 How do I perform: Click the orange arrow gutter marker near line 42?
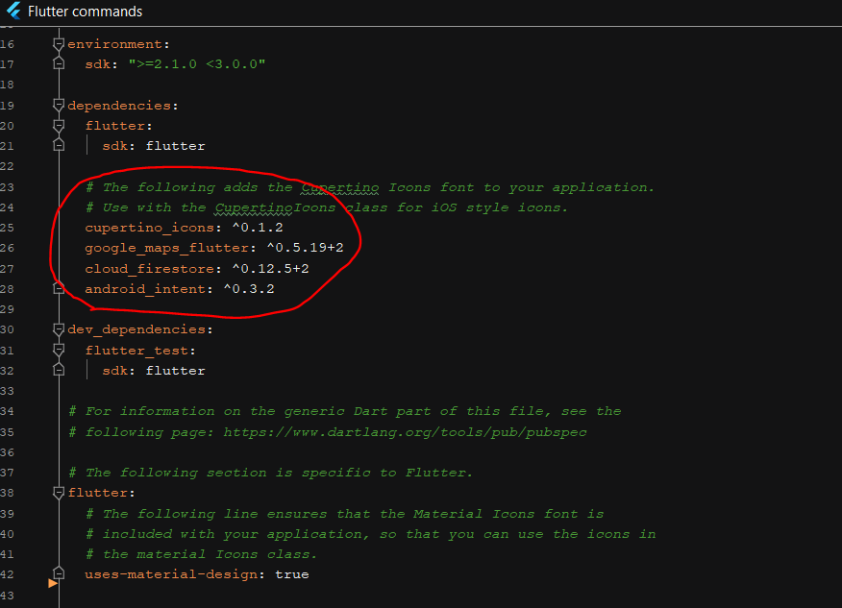[53, 583]
